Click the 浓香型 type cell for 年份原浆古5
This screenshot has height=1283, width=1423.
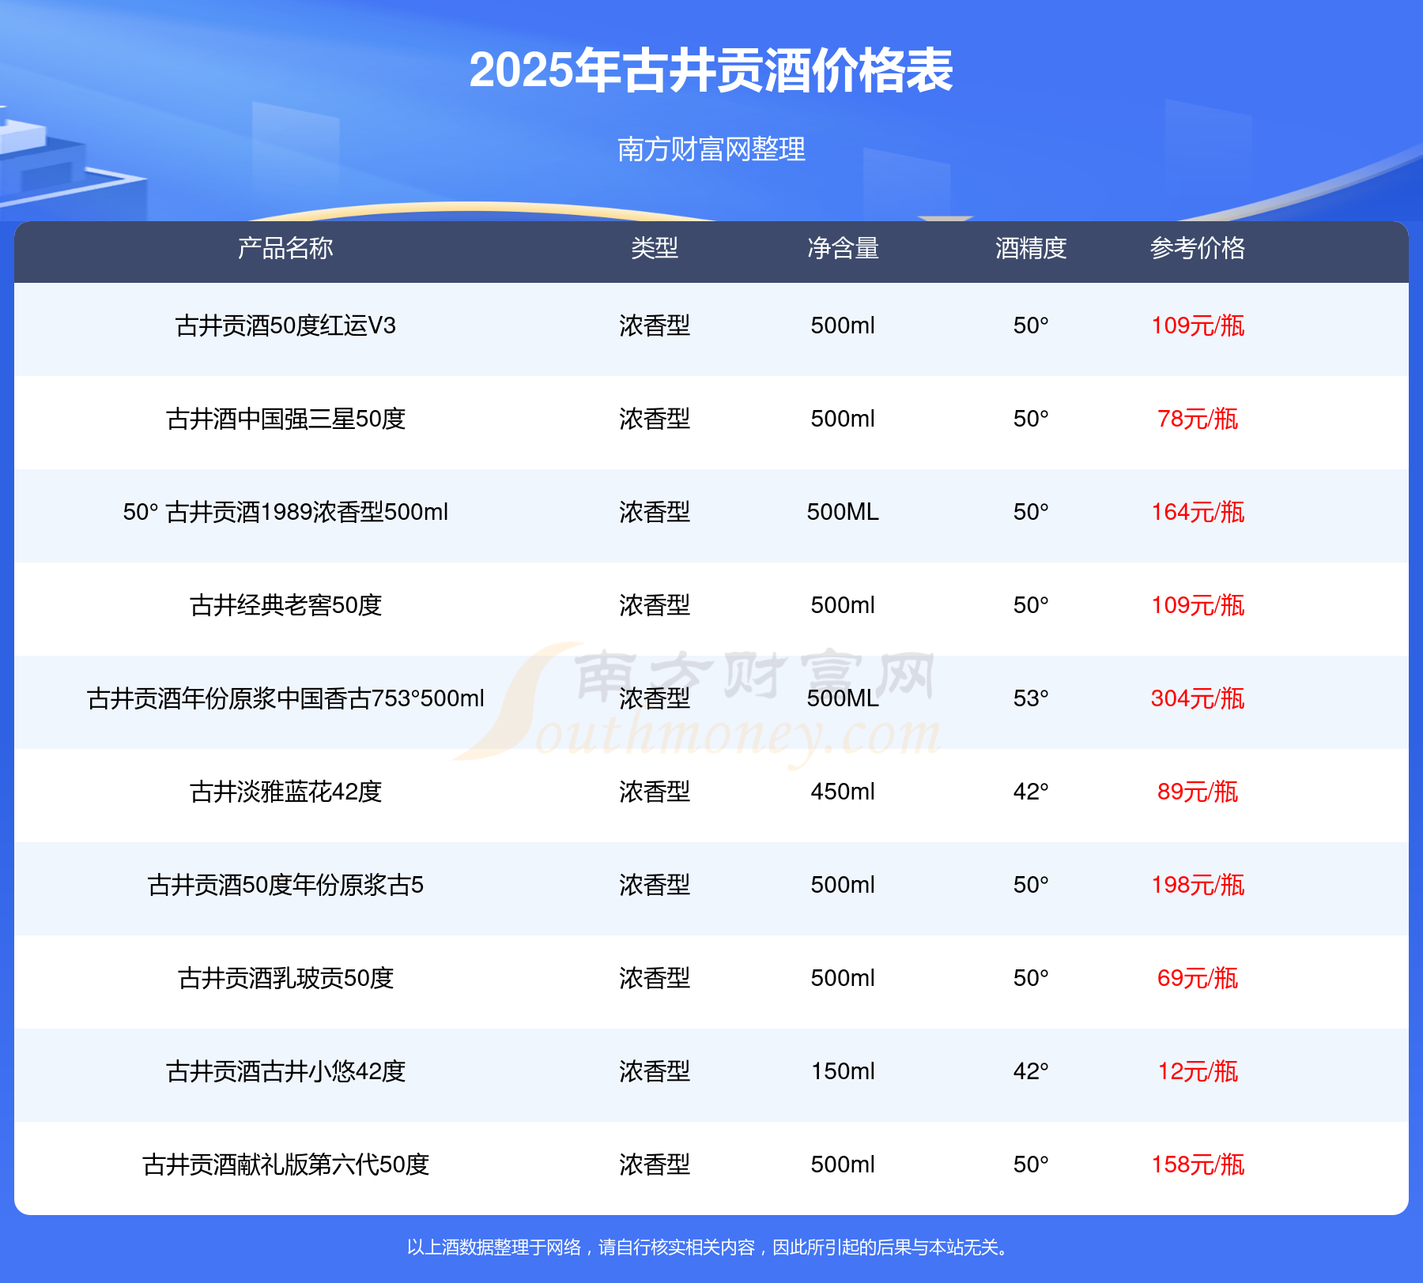(x=655, y=885)
